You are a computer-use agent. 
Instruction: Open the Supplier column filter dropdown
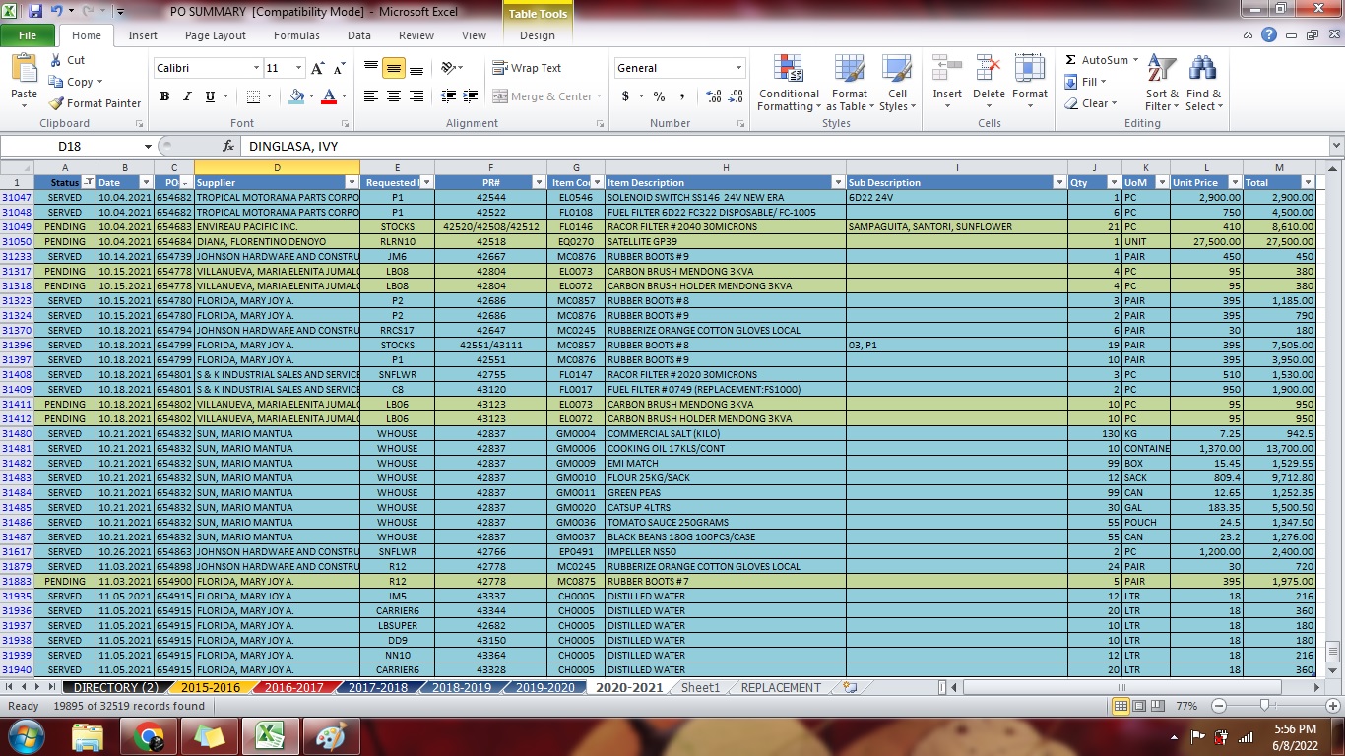(x=352, y=183)
